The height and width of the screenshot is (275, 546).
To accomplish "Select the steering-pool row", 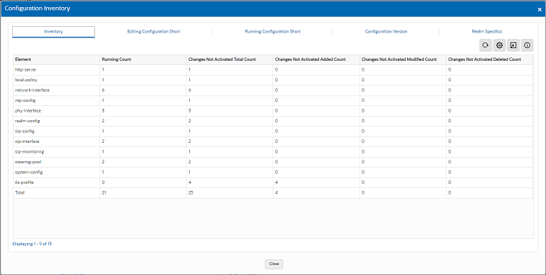I will tap(273, 162).
